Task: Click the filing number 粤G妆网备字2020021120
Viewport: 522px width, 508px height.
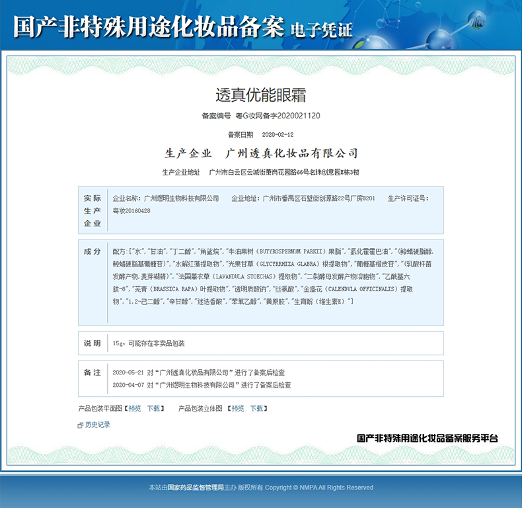Action: 278,116
